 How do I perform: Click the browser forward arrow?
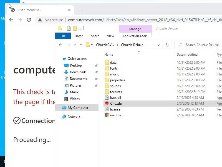[20, 20]
